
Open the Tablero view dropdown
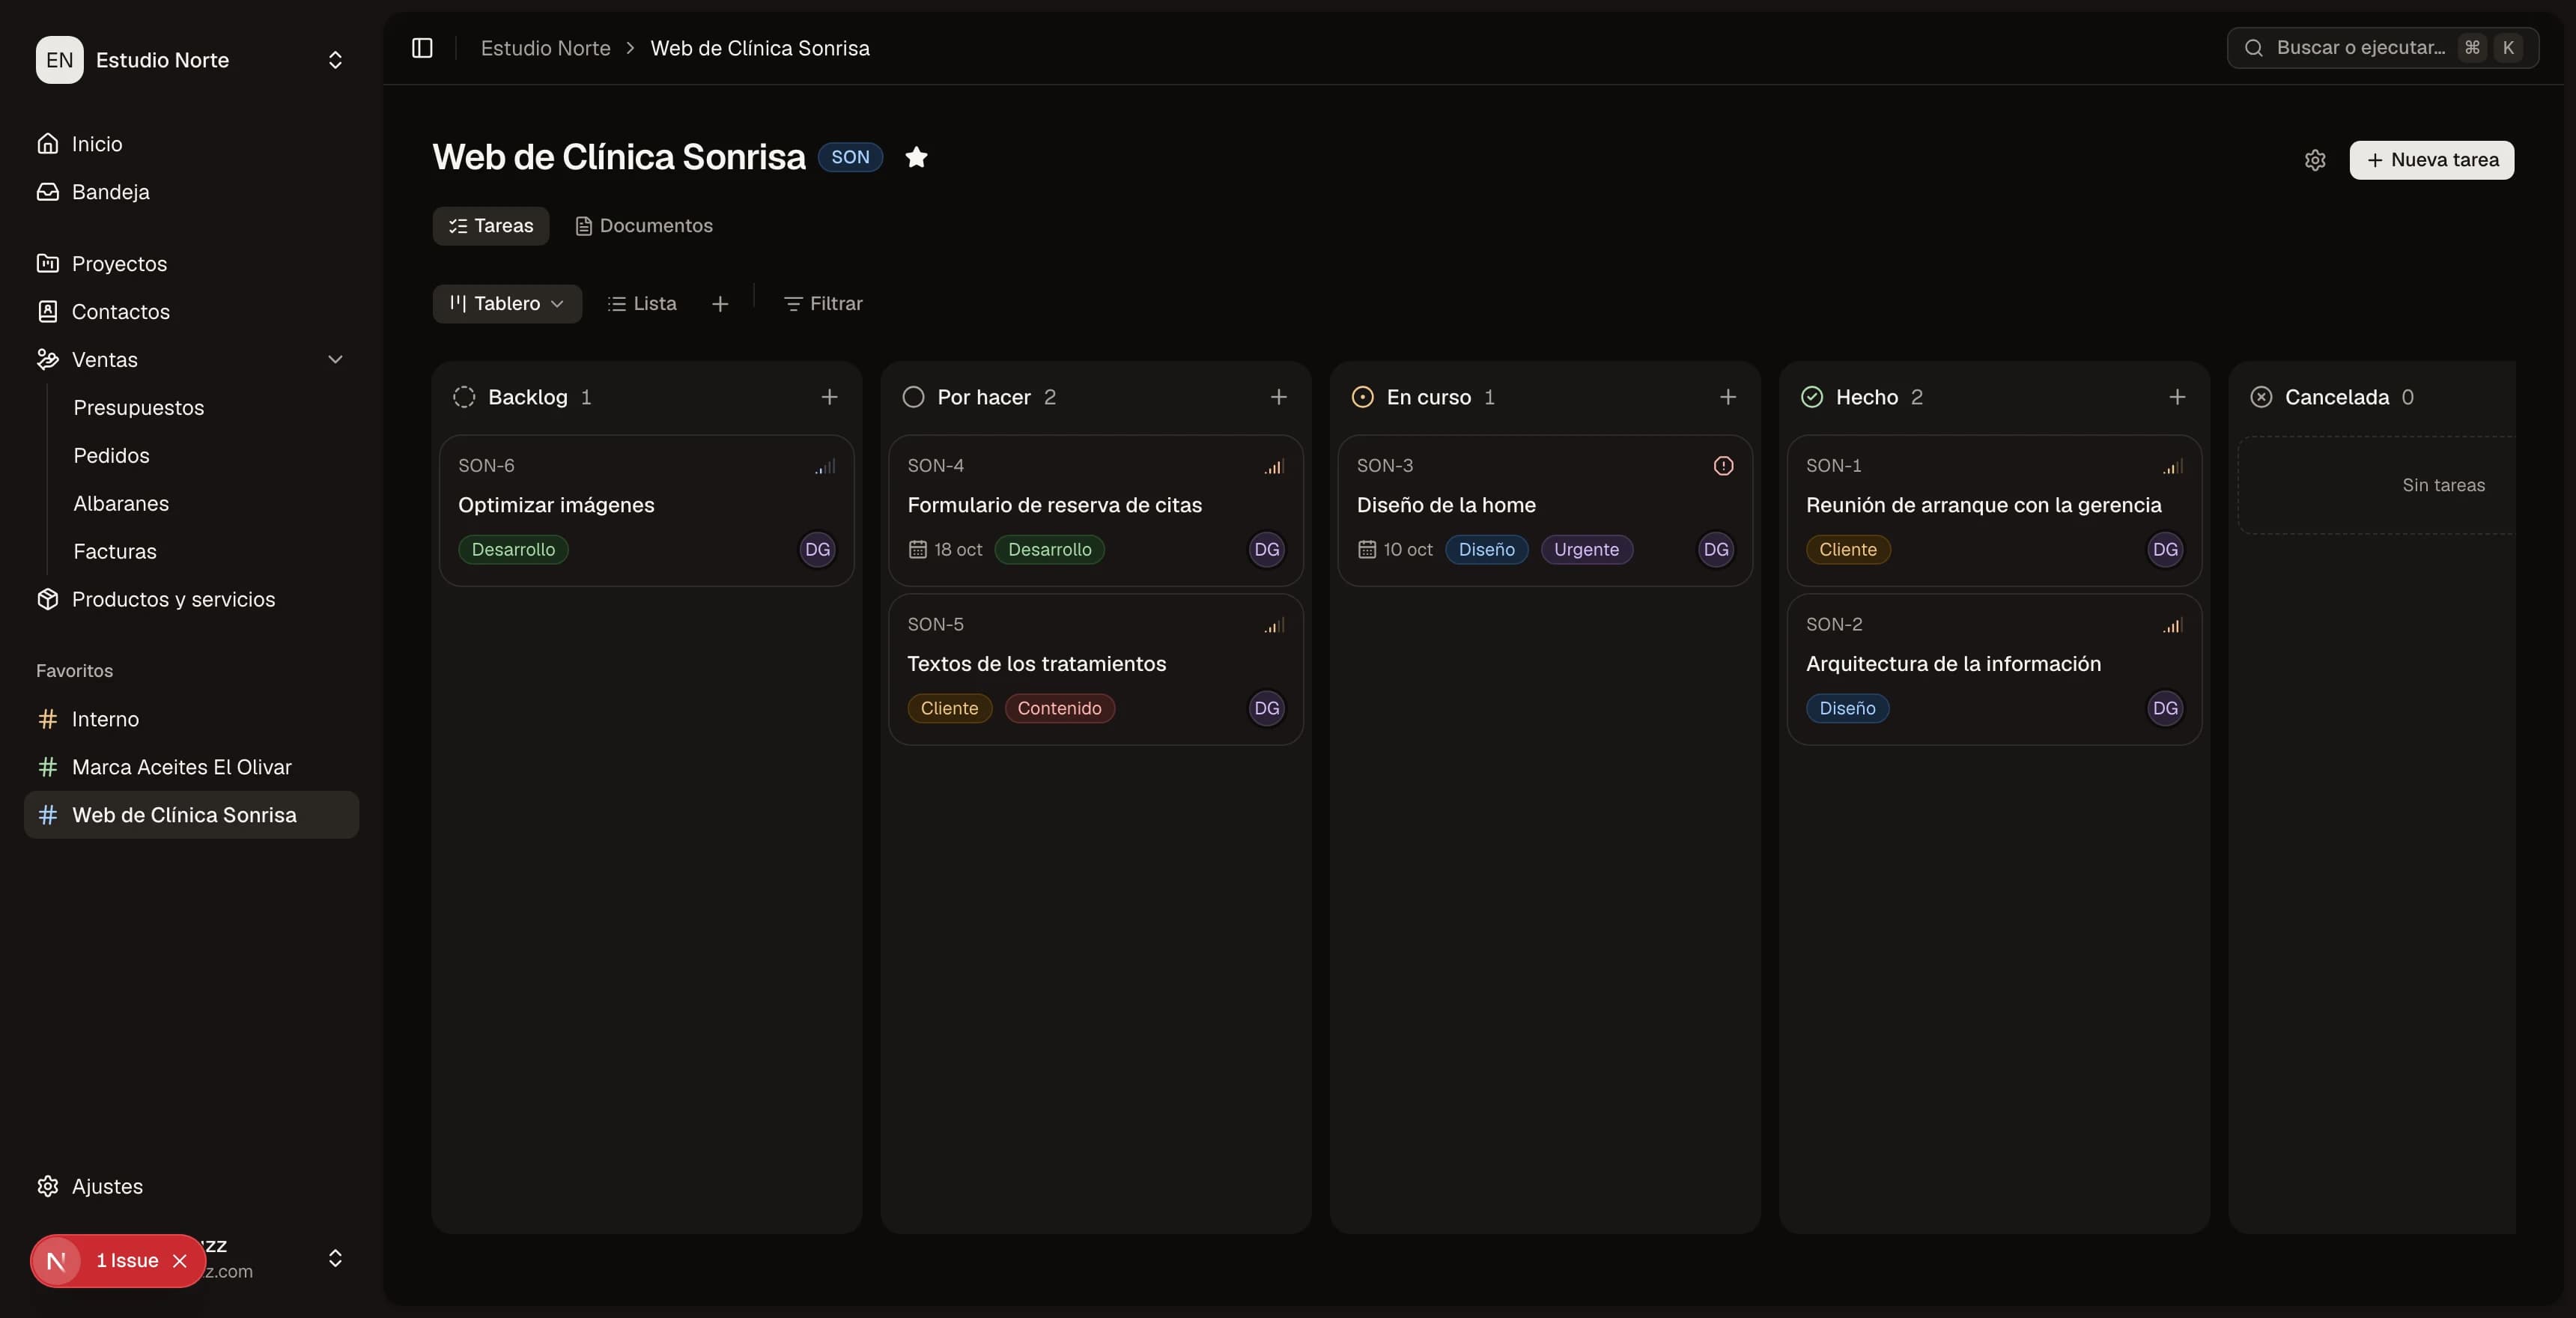507,304
